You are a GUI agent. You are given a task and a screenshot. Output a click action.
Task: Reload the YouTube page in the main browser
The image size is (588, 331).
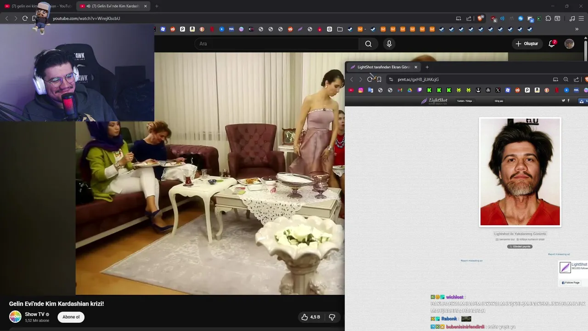[25, 18]
